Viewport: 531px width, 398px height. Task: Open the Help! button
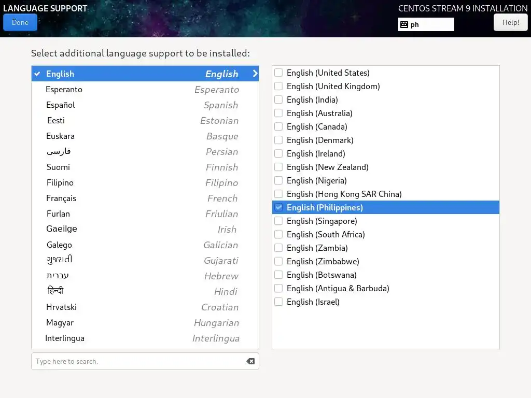(x=510, y=22)
